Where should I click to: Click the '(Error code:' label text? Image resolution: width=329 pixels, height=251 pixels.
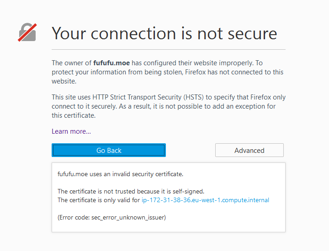pyautogui.click(x=74, y=218)
